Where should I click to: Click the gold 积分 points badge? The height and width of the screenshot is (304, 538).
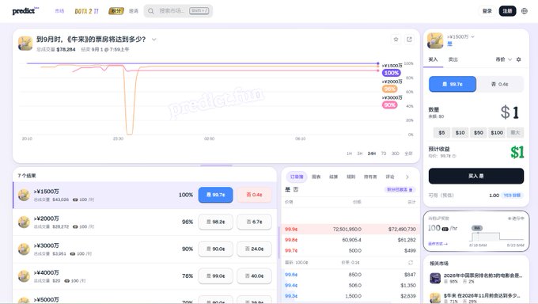point(116,11)
